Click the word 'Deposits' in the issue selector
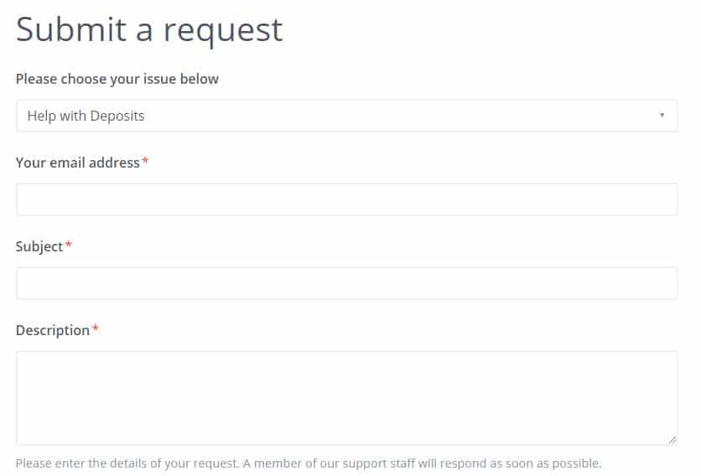The image size is (701, 476). [117, 116]
